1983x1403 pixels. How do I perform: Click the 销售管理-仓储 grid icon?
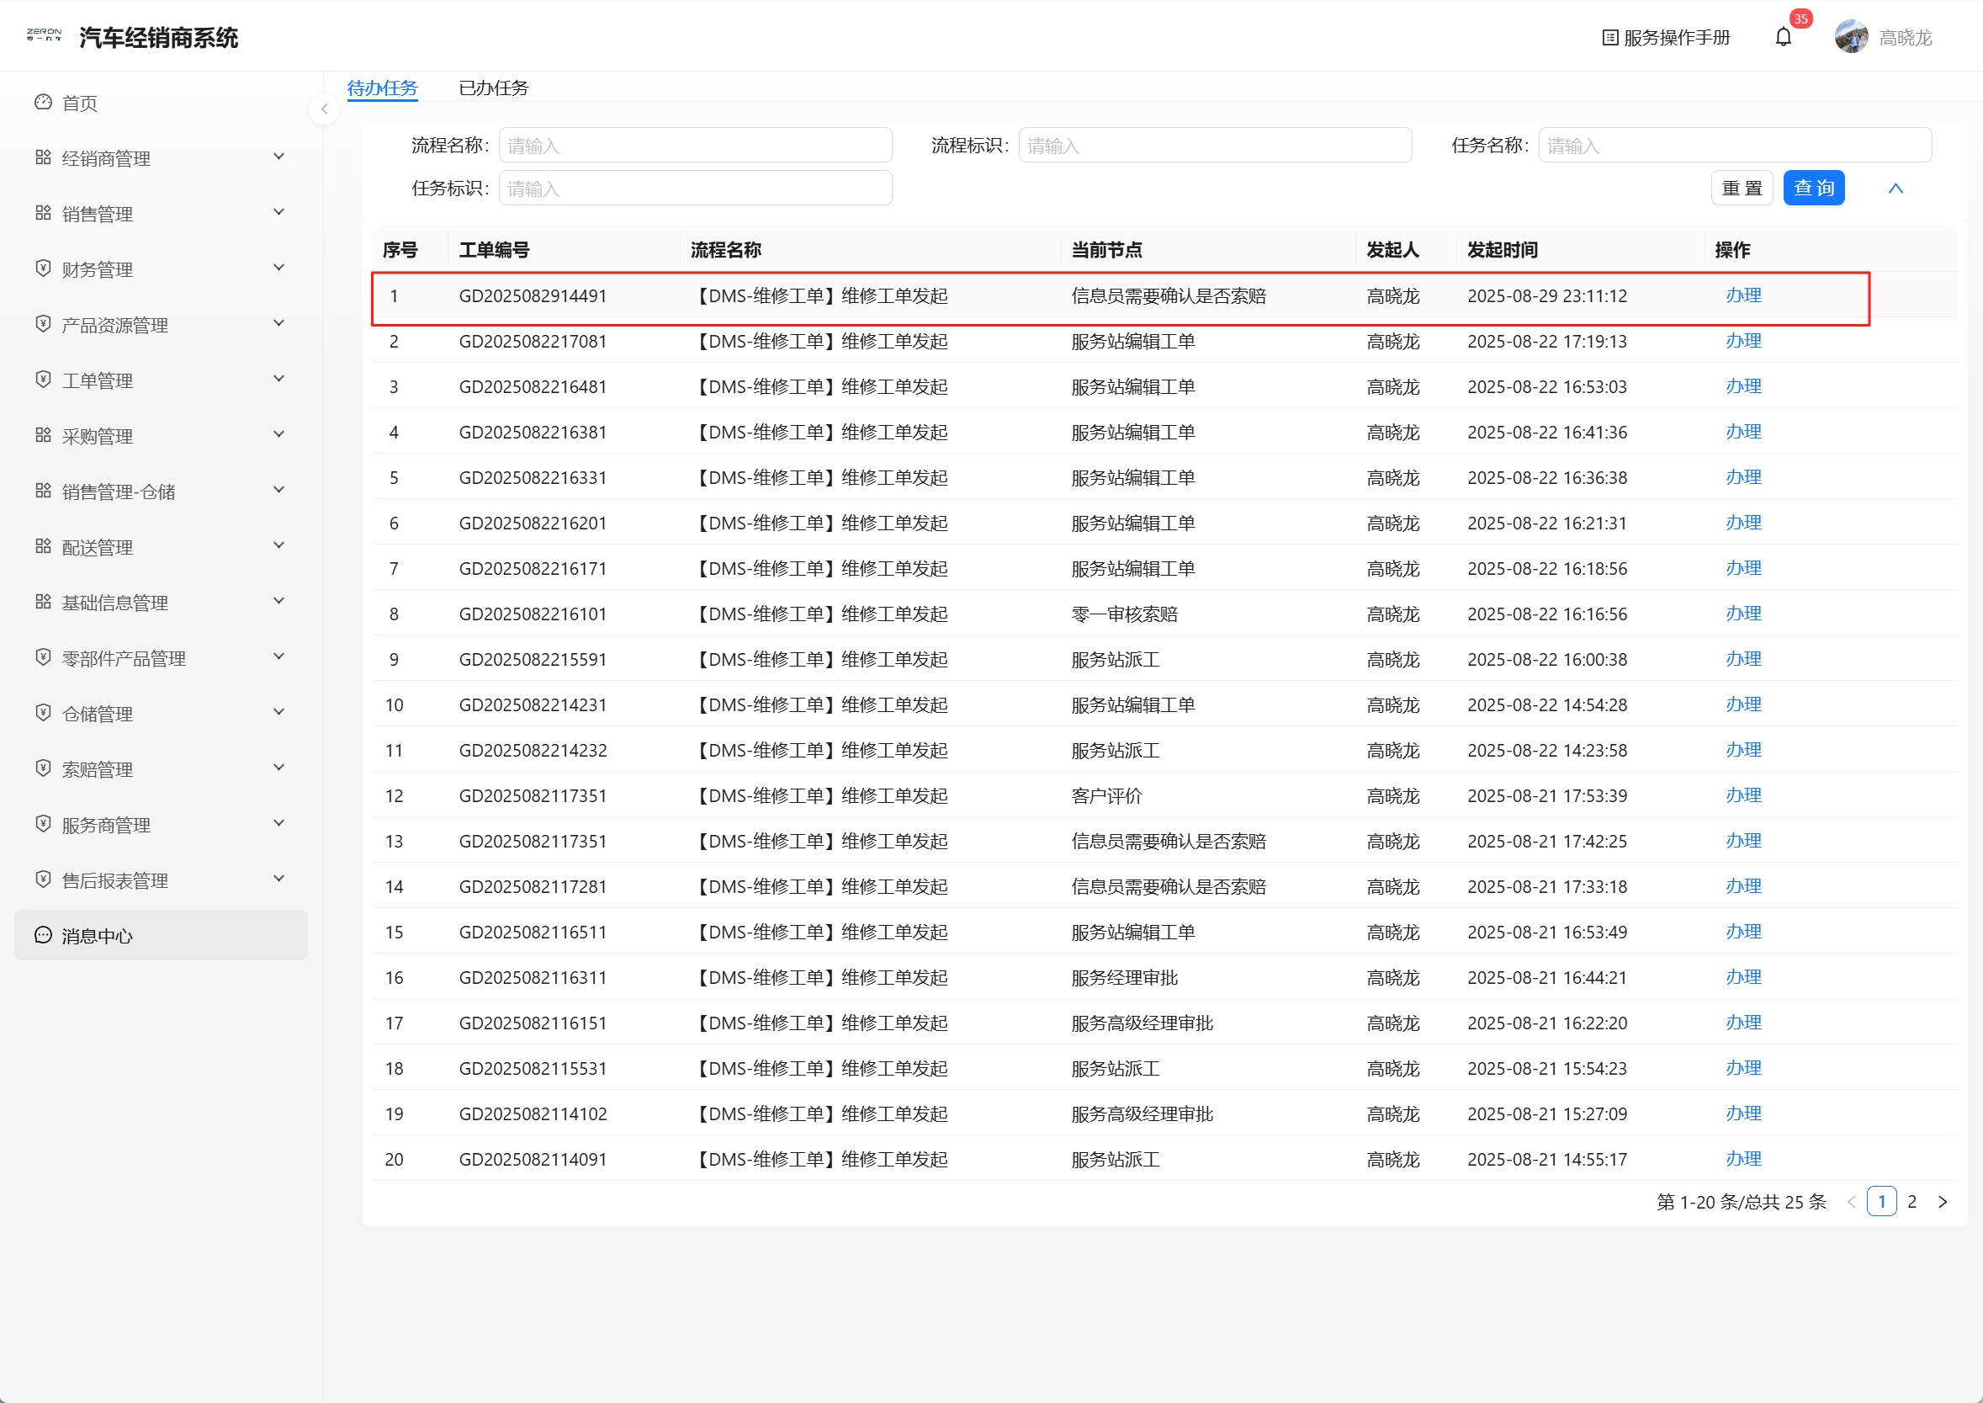coord(43,491)
